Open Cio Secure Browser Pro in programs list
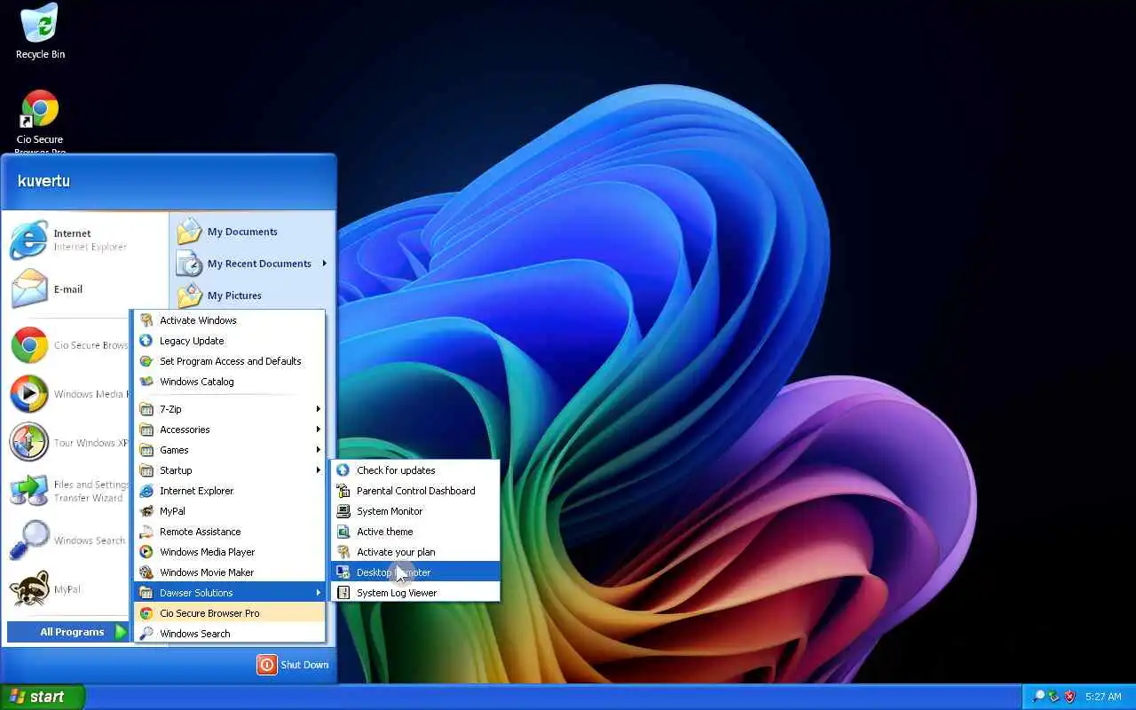Viewport: 1136px width, 710px height. pyautogui.click(x=230, y=613)
